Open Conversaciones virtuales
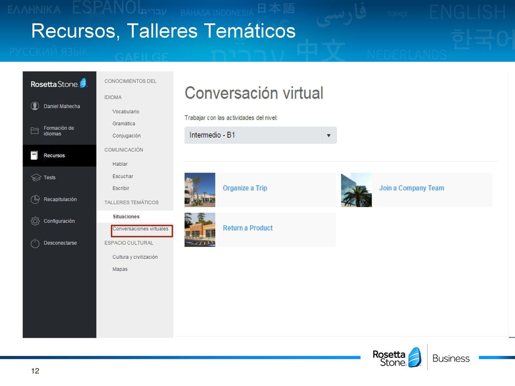515x386 pixels. click(x=141, y=229)
